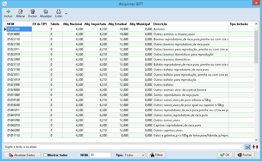The height and width of the screenshot is (161, 262).
Task: Click the Aliq. Importada column header
Action: [95, 24]
